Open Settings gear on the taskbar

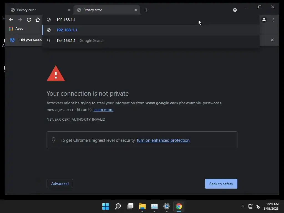(166, 206)
